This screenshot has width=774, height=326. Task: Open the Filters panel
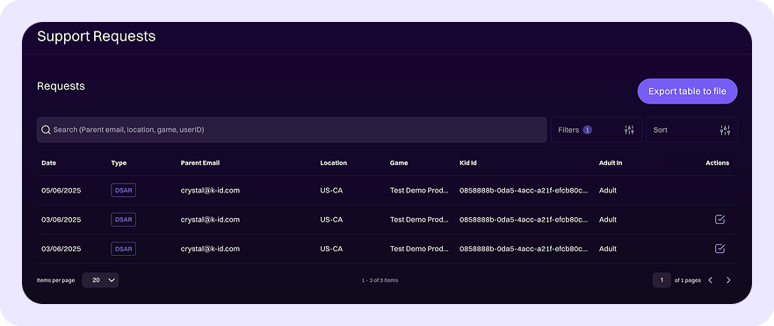point(596,130)
